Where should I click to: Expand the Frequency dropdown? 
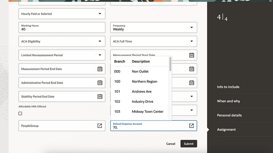192,27
